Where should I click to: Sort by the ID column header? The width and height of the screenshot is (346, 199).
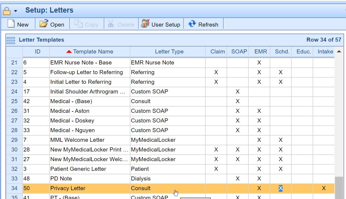36,52
